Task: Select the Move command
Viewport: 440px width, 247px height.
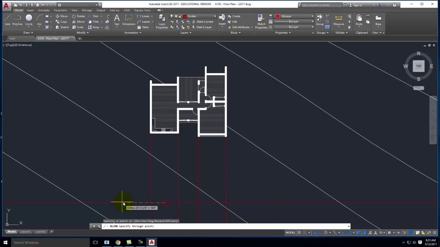Action: (63, 16)
